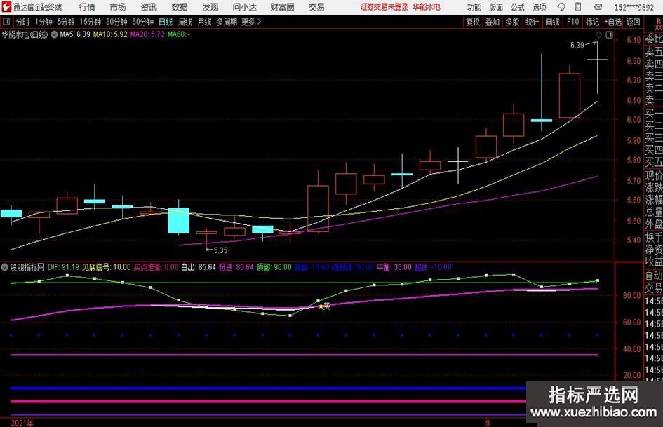Open the 多周期 multi-period view
This screenshot has height=427, width=663.
(227, 22)
